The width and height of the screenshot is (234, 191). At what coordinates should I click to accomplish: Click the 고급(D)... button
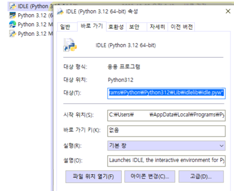click(x=201, y=177)
